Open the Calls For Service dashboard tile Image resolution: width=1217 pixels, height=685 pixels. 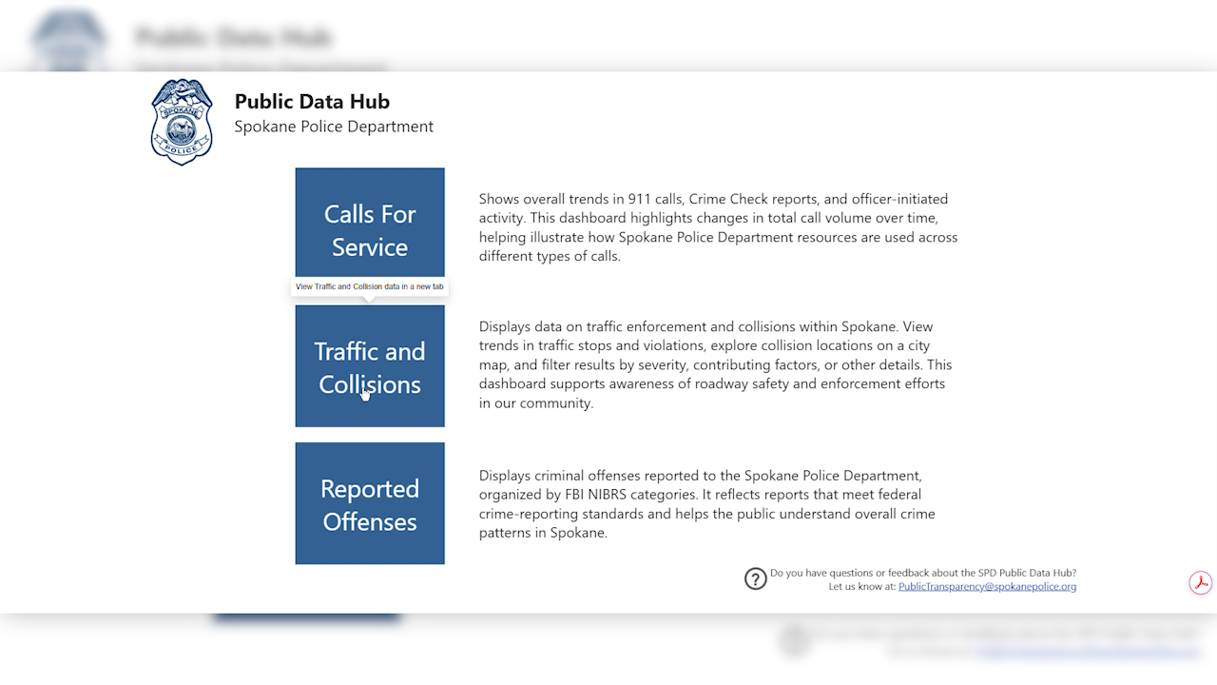370,224
